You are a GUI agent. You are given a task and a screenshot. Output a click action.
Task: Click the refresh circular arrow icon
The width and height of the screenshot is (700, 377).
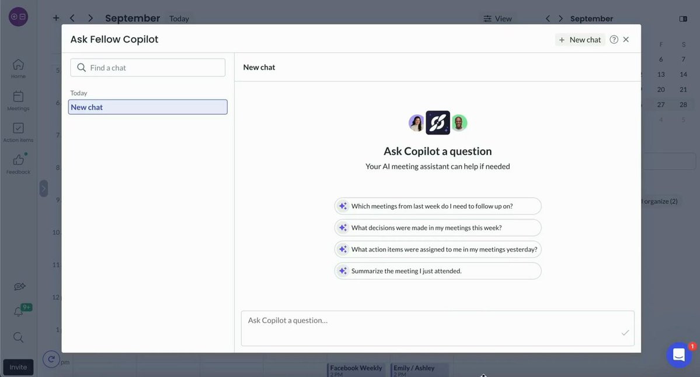(51, 359)
